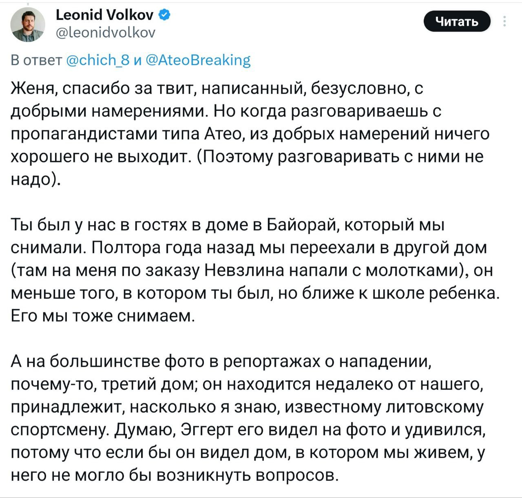Follow the account with the Читать button
Viewport: 522px width, 498px height.
point(457,21)
